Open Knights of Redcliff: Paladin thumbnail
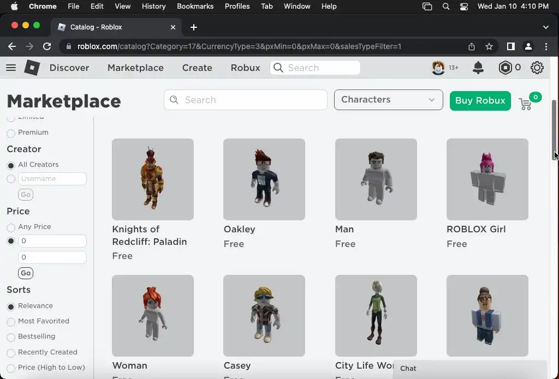Viewport: 559px width, 379px height. pyautogui.click(x=153, y=179)
